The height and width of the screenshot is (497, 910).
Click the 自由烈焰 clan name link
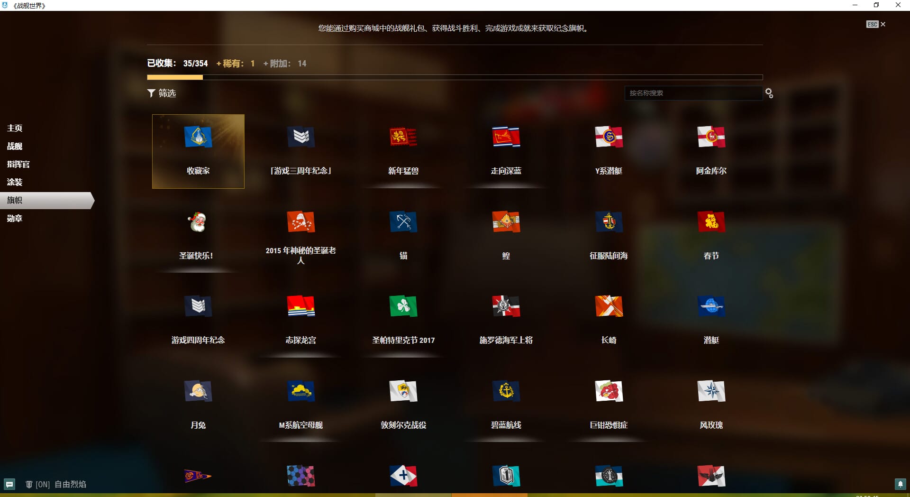(x=70, y=484)
